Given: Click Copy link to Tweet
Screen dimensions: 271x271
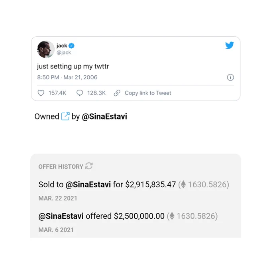Looking at the screenshot, I should pos(148,93).
